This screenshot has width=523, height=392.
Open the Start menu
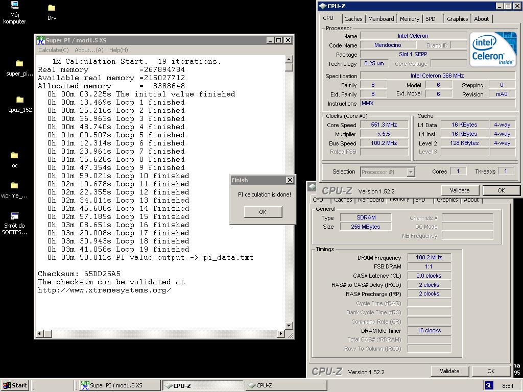coord(15,385)
